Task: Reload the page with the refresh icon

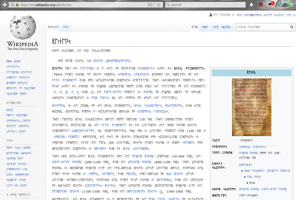Action: tap(159, 5)
